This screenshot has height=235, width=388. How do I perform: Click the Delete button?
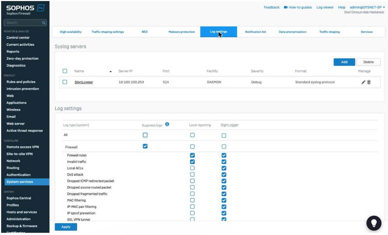[369, 62]
